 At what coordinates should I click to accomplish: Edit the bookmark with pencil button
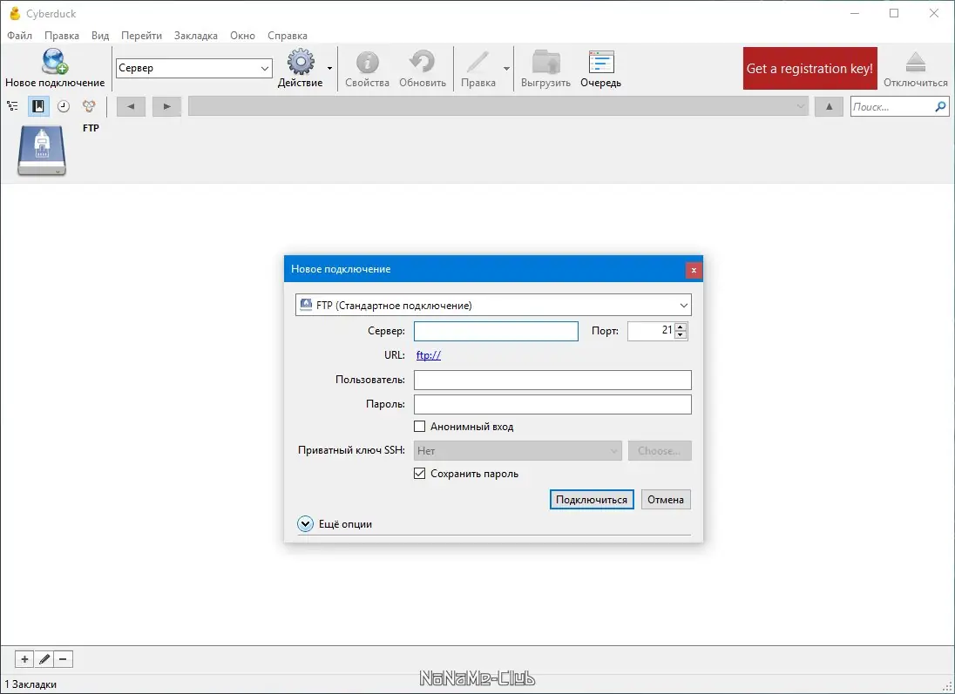pos(44,659)
